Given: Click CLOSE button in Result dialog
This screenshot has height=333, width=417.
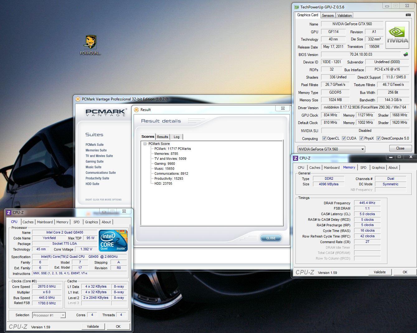Looking at the screenshot, I should point(271,238).
